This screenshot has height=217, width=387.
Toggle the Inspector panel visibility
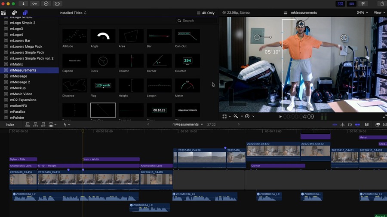[x=363, y=4]
